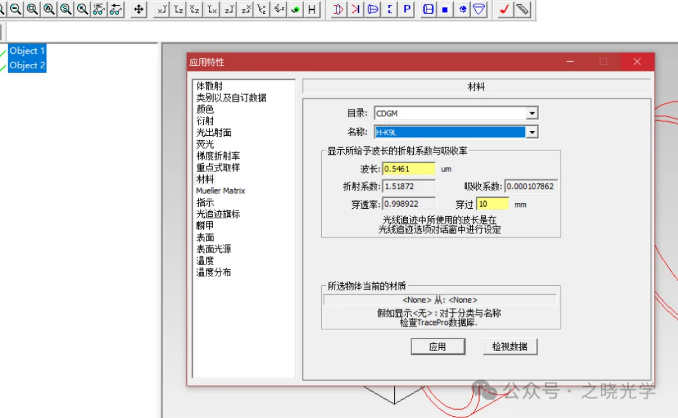
Task: Select 体散射 in the property list
Action: [209, 85]
